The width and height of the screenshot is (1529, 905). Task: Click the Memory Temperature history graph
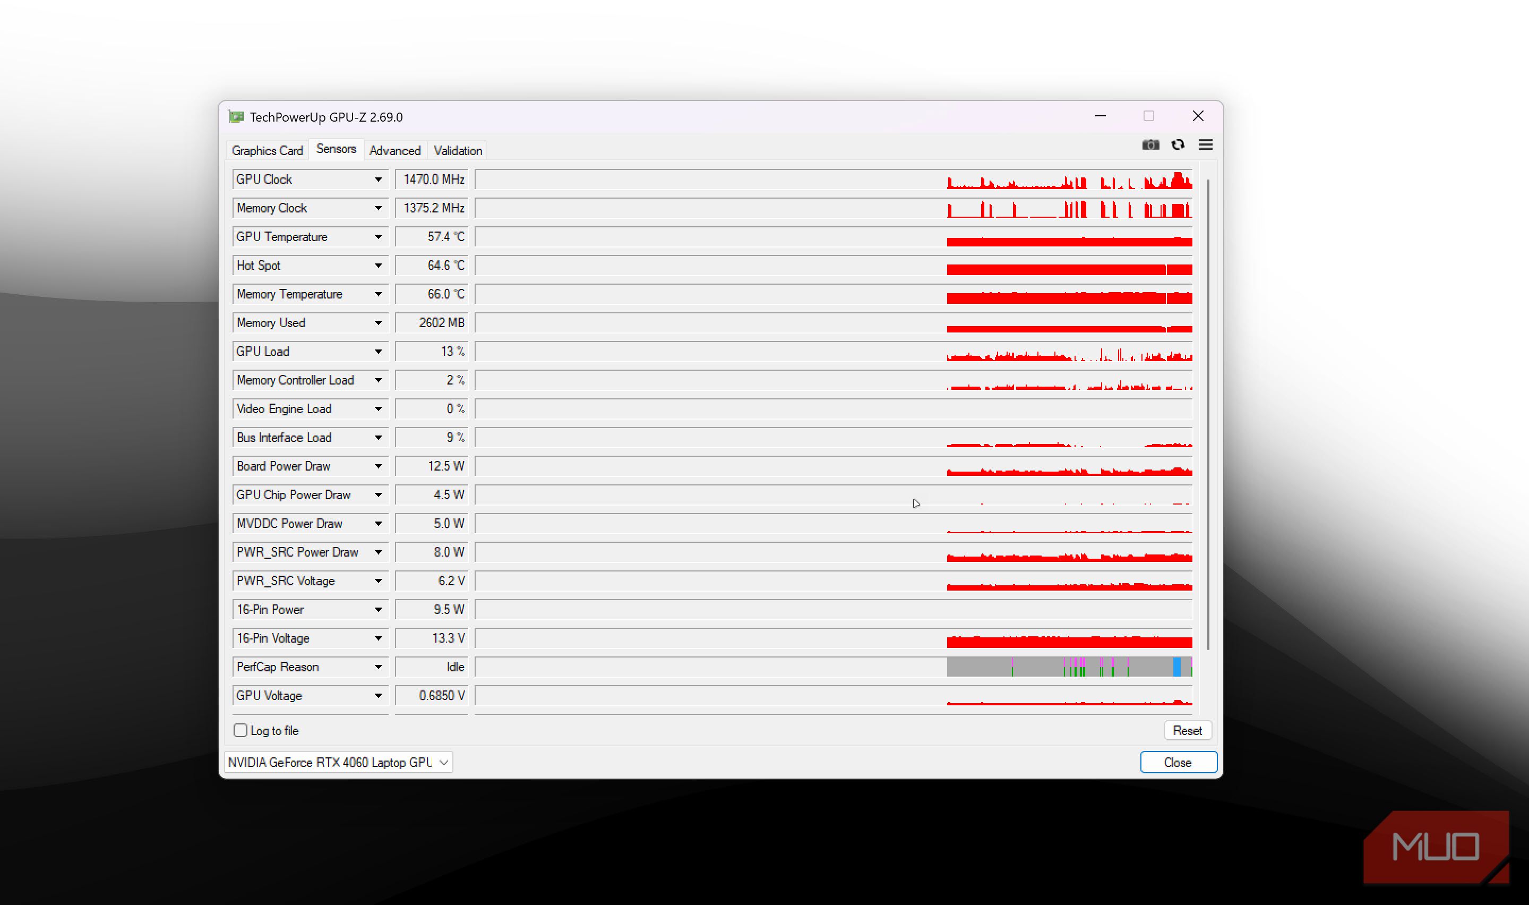coord(834,294)
